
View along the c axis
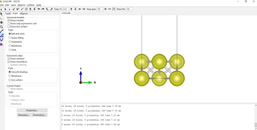[x=10, y=9]
